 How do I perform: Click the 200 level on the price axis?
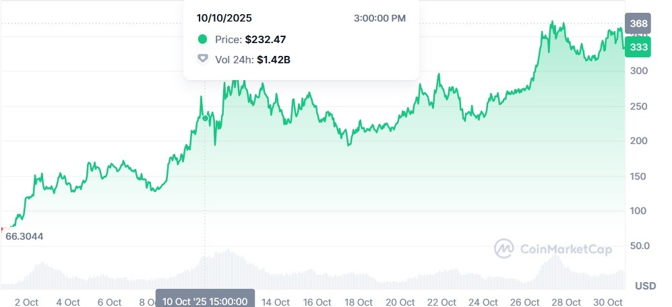(x=640, y=141)
